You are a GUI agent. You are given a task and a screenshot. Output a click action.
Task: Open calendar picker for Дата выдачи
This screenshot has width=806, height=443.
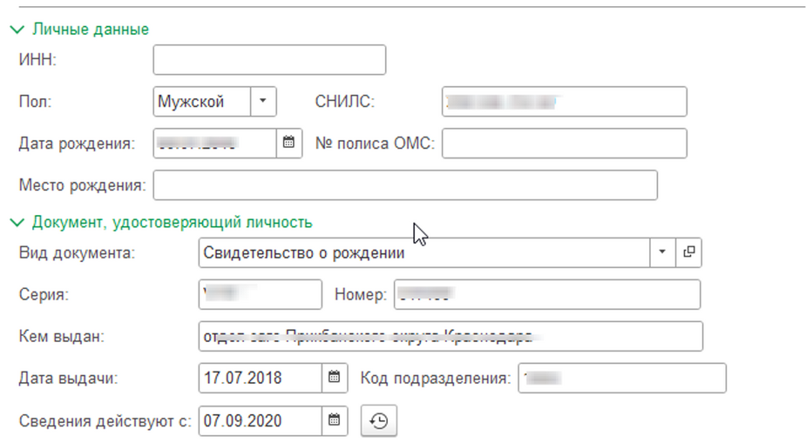point(334,379)
